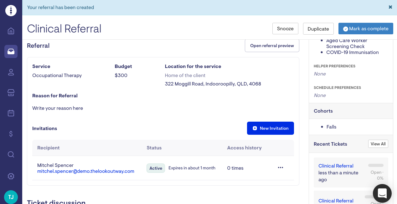Image resolution: width=397 pixels, height=204 pixels.
Task: Open the Calendar icon in sidebar
Action: tap(11, 113)
